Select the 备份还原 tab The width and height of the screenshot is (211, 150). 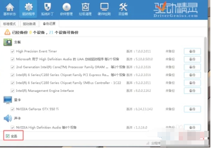[x=49, y=24]
